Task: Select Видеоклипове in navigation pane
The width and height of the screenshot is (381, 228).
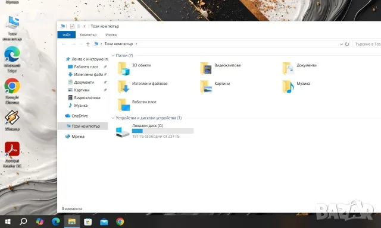Action: [84, 98]
